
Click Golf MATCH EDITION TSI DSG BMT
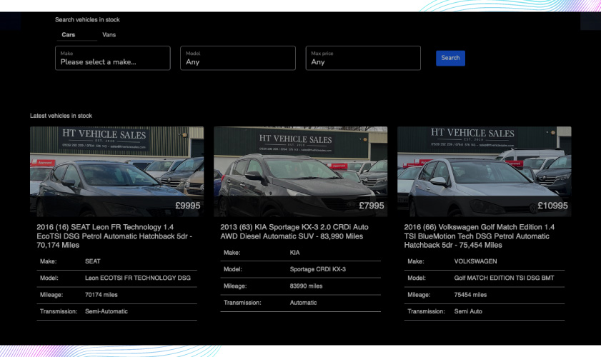click(504, 278)
